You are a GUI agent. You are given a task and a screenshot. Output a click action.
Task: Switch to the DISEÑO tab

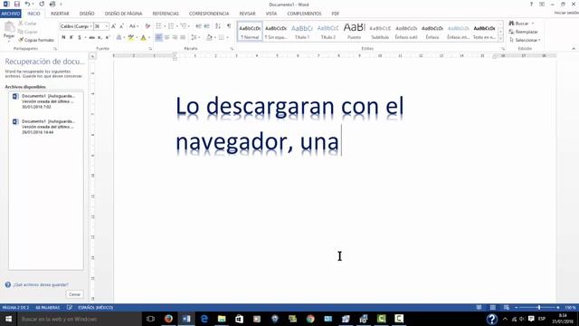pyautogui.click(x=87, y=14)
